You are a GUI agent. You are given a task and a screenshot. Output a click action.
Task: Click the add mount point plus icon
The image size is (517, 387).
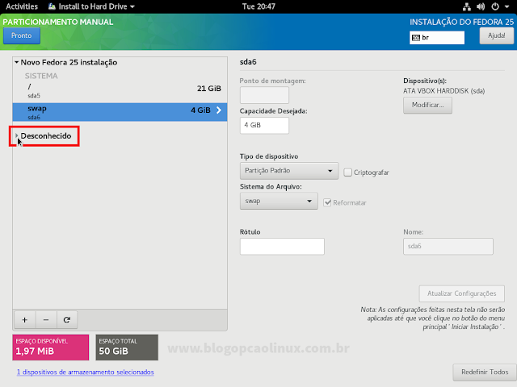pos(25,320)
